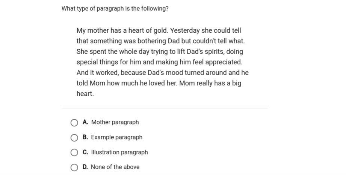Click the bold letter "D." label
This screenshot has width=346, height=175.
pyautogui.click(x=85, y=167)
